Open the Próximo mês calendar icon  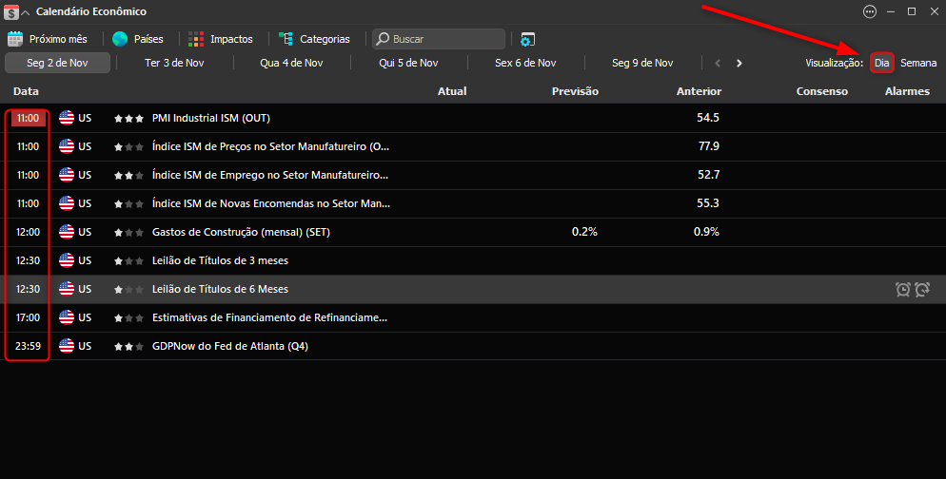[x=15, y=39]
